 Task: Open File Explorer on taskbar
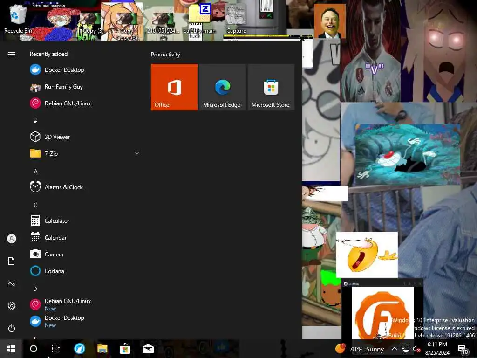102,349
